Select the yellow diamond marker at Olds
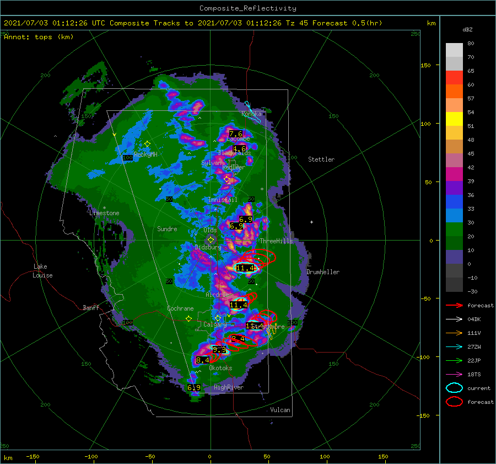 [211, 240]
